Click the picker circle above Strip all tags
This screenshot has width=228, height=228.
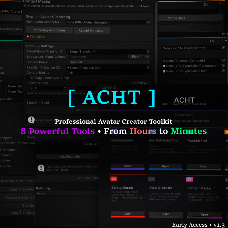tap(221, 11)
